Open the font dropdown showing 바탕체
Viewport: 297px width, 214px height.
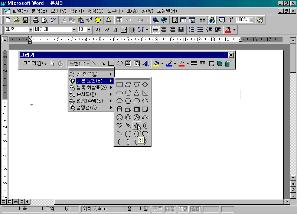[74, 30]
